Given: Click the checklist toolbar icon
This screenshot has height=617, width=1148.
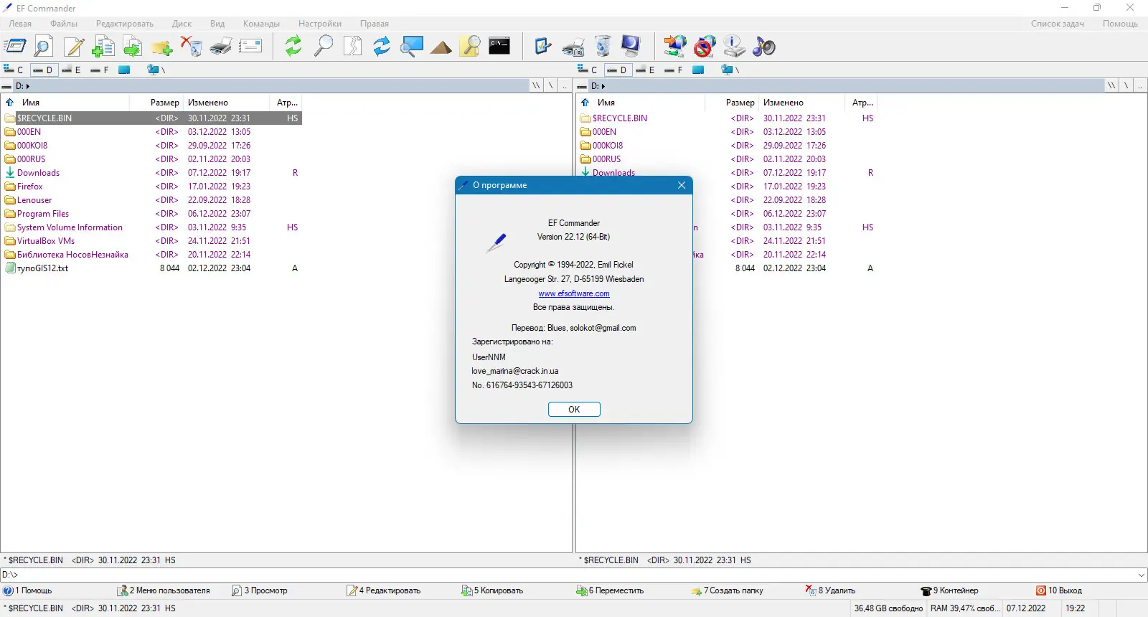Looking at the screenshot, I should tap(543, 47).
